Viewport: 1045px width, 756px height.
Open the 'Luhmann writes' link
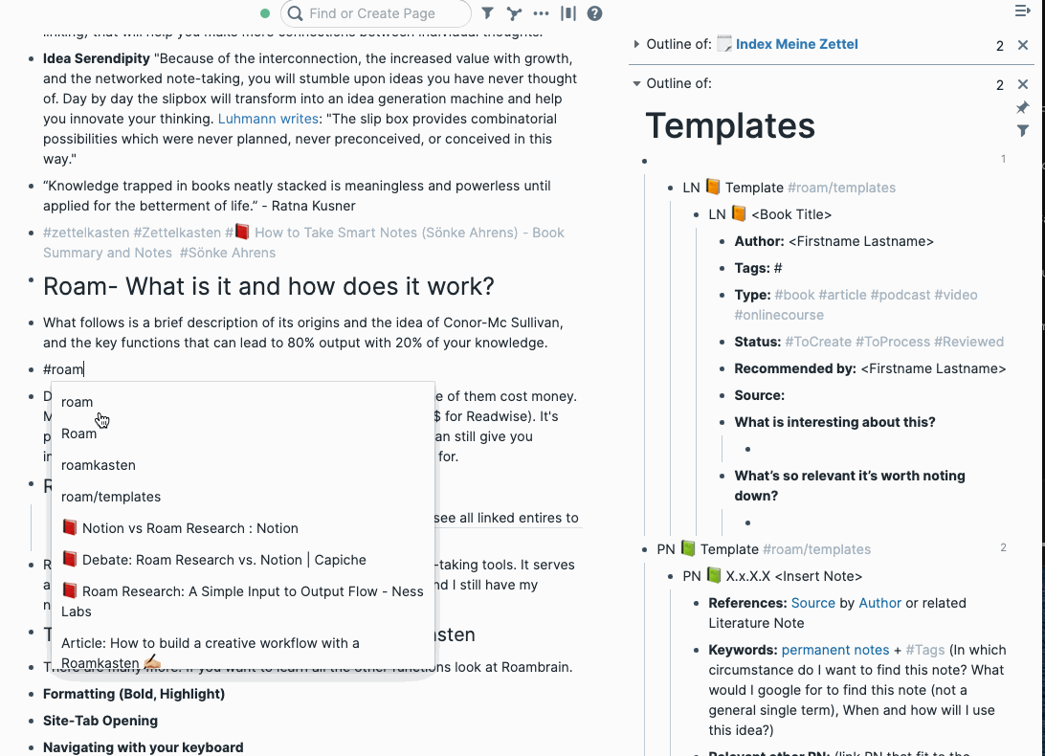(x=268, y=119)
